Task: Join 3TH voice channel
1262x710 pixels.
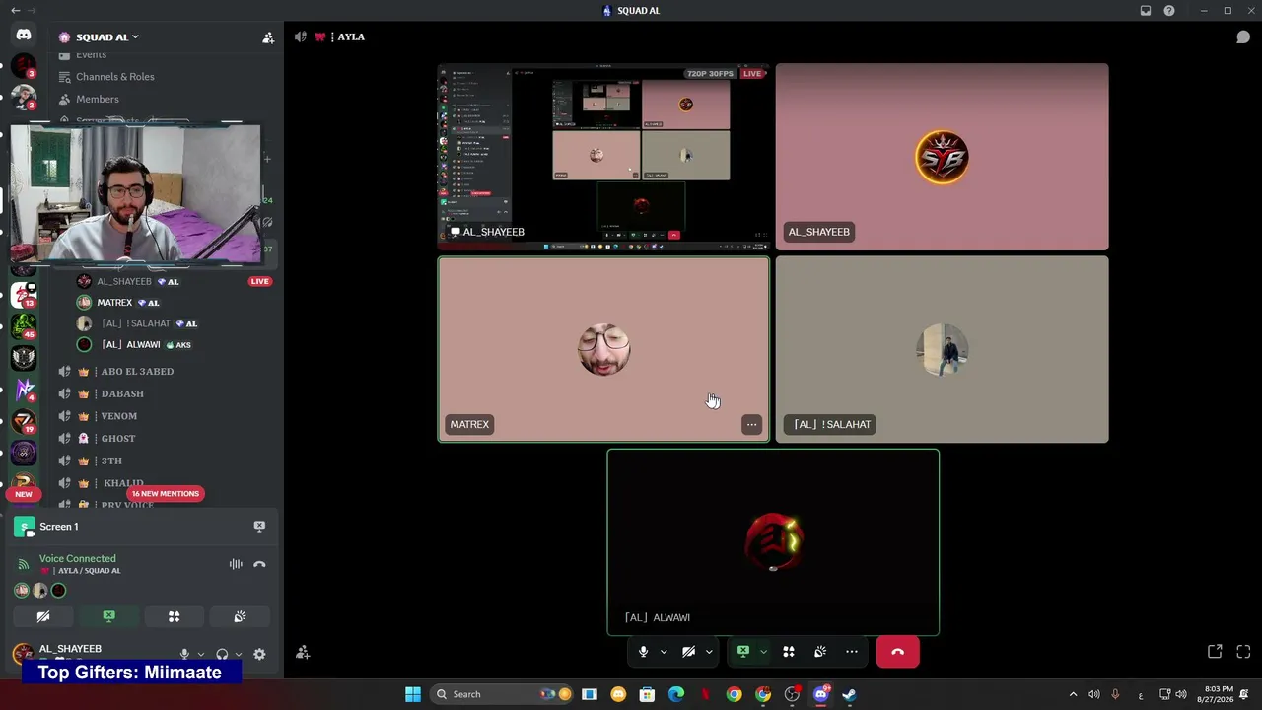Action: pyautogui.click(x=111, y=461)
